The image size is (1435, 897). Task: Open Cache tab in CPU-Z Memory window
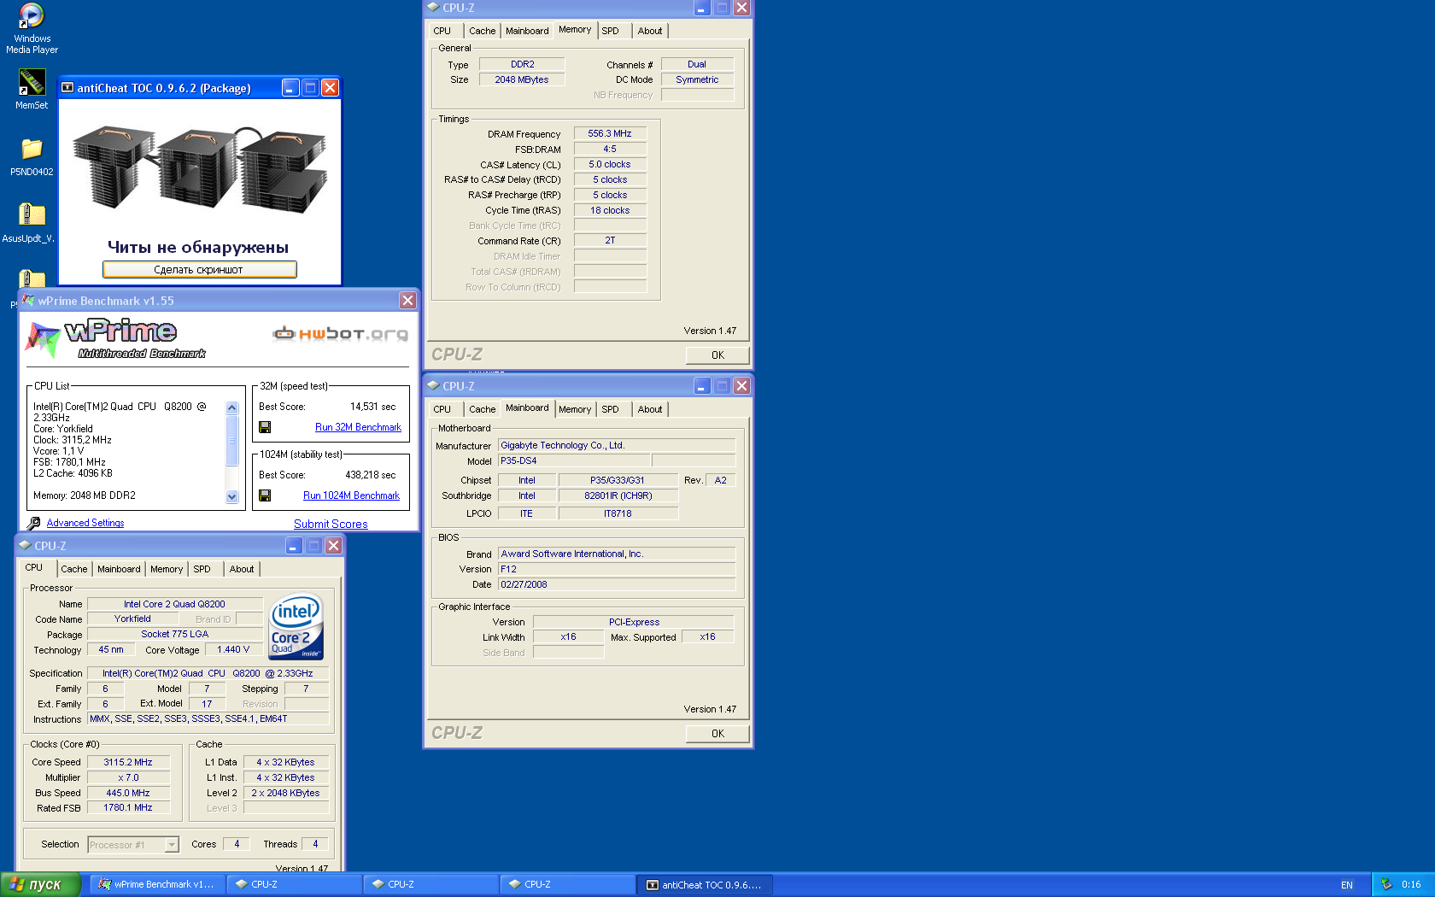[x=482, y=31]
